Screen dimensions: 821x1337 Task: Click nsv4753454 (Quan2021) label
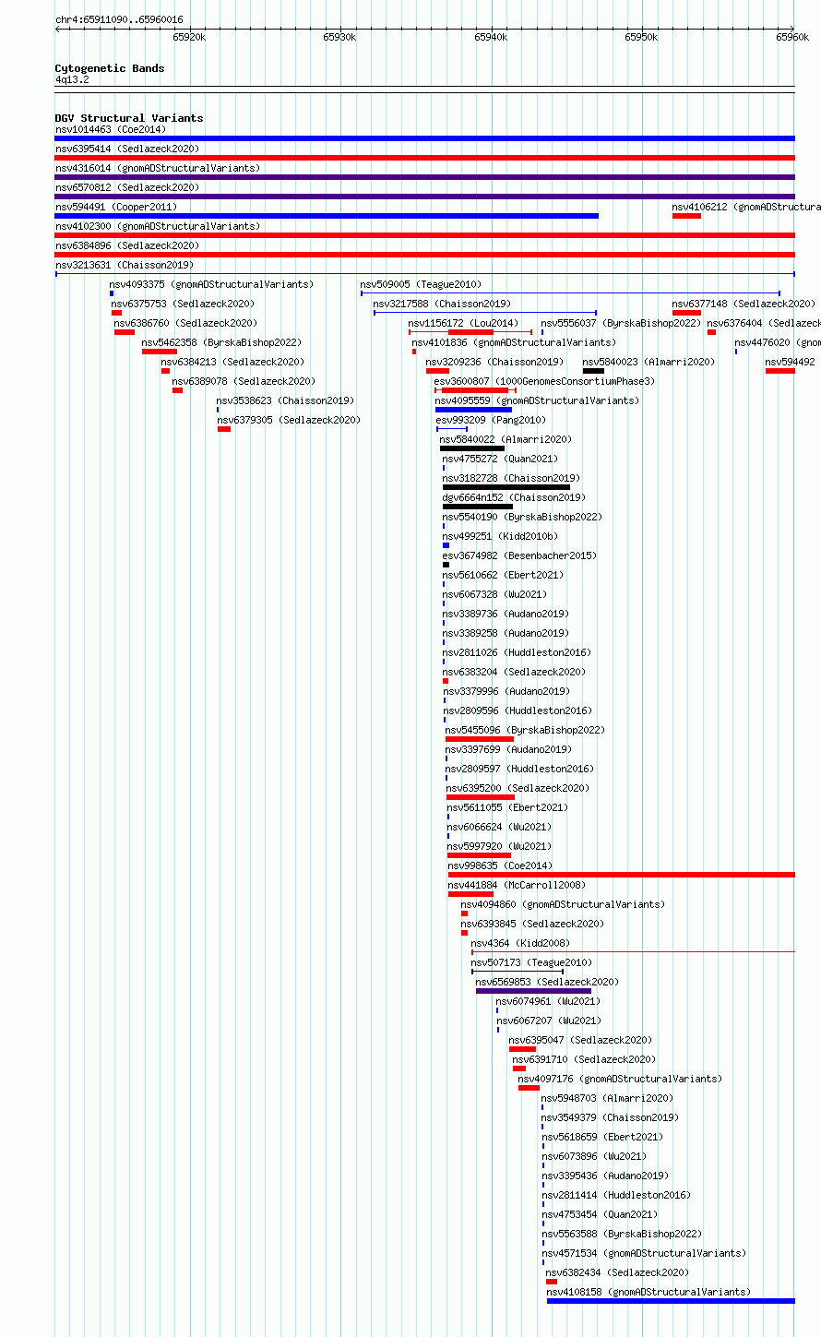[600, 1214]
